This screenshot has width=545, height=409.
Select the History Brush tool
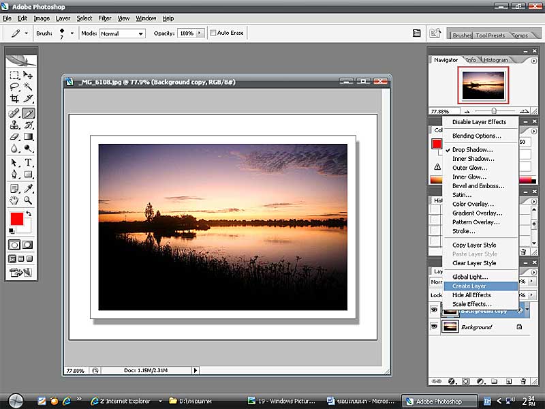[x=28, y=125]
